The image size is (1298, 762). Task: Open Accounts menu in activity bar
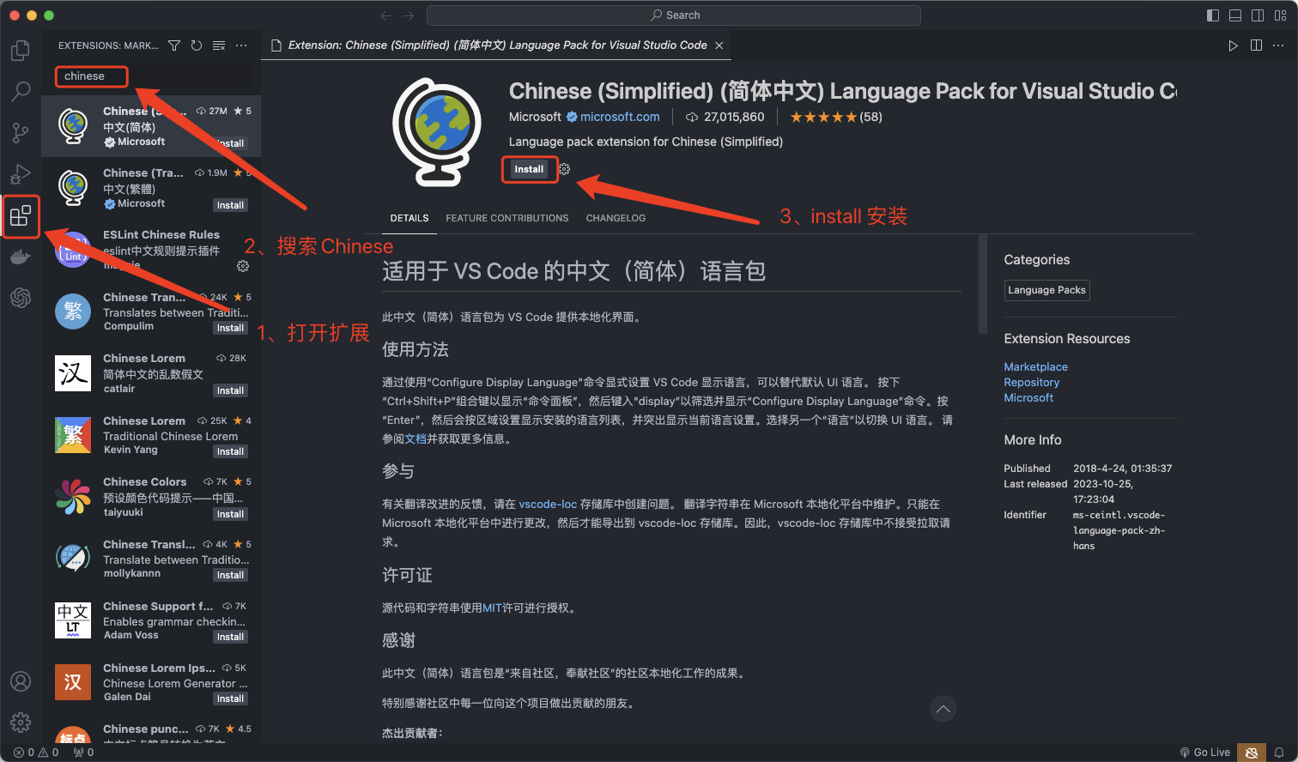(21, 681)
